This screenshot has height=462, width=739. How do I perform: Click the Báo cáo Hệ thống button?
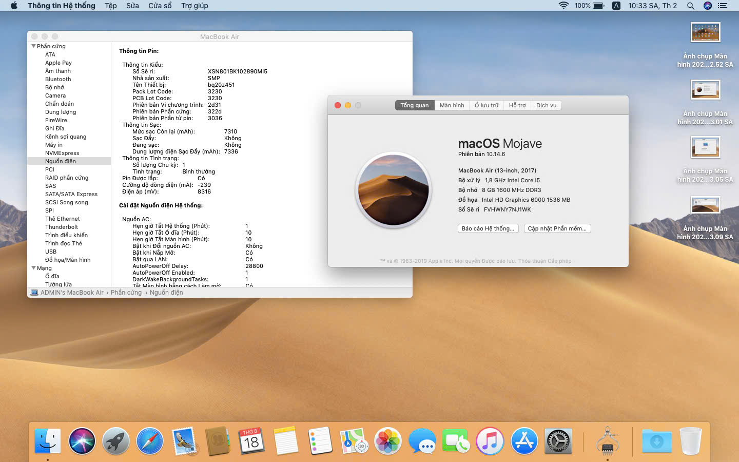tap(488, 228)
